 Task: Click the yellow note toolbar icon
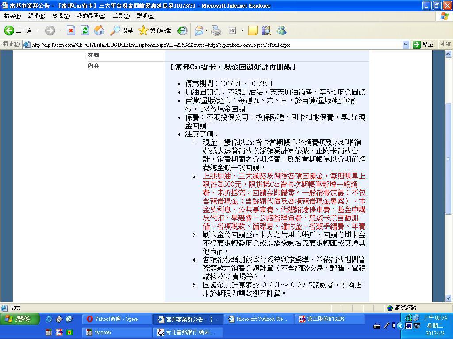[x=253, y=30]
